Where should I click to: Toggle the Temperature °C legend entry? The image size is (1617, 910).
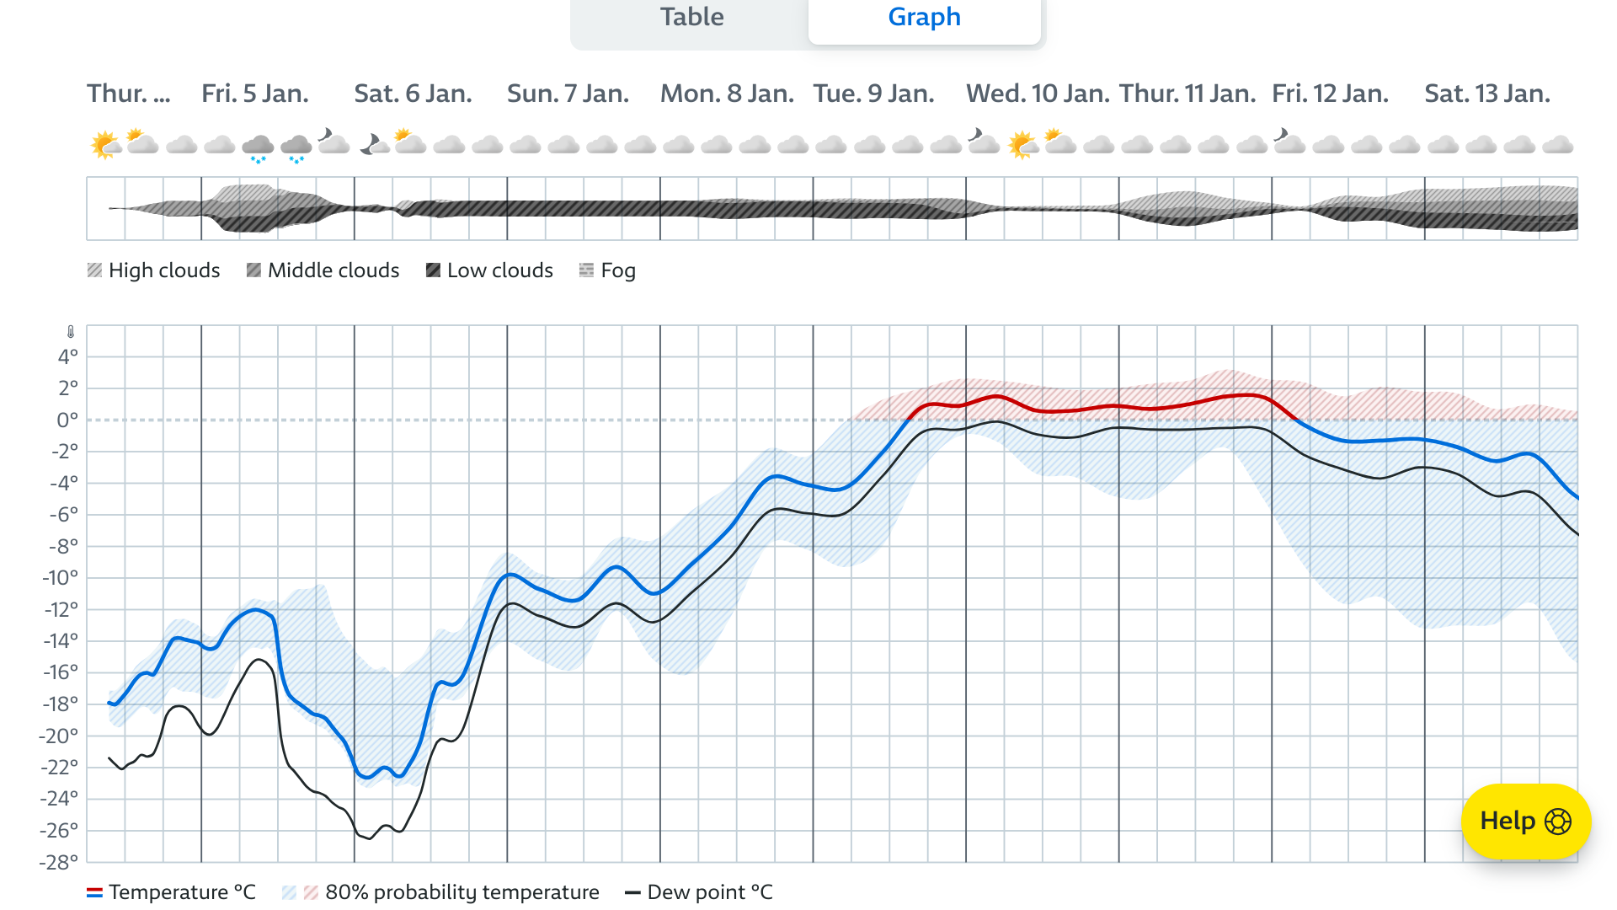click(181, 892)
